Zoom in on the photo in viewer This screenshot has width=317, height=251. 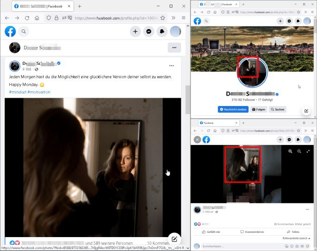pyautogui.click(x=290, y=151)
